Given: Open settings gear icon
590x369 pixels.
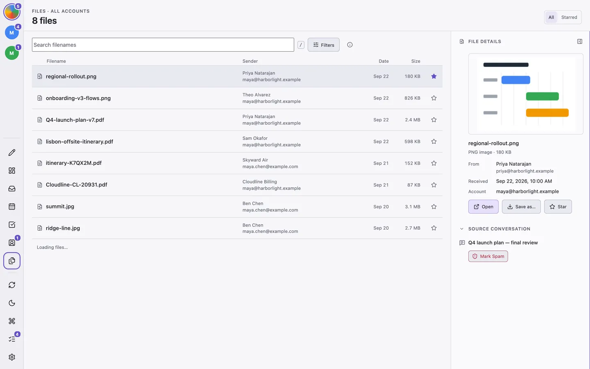Looking at the screenshot, I should pos(12,357).
